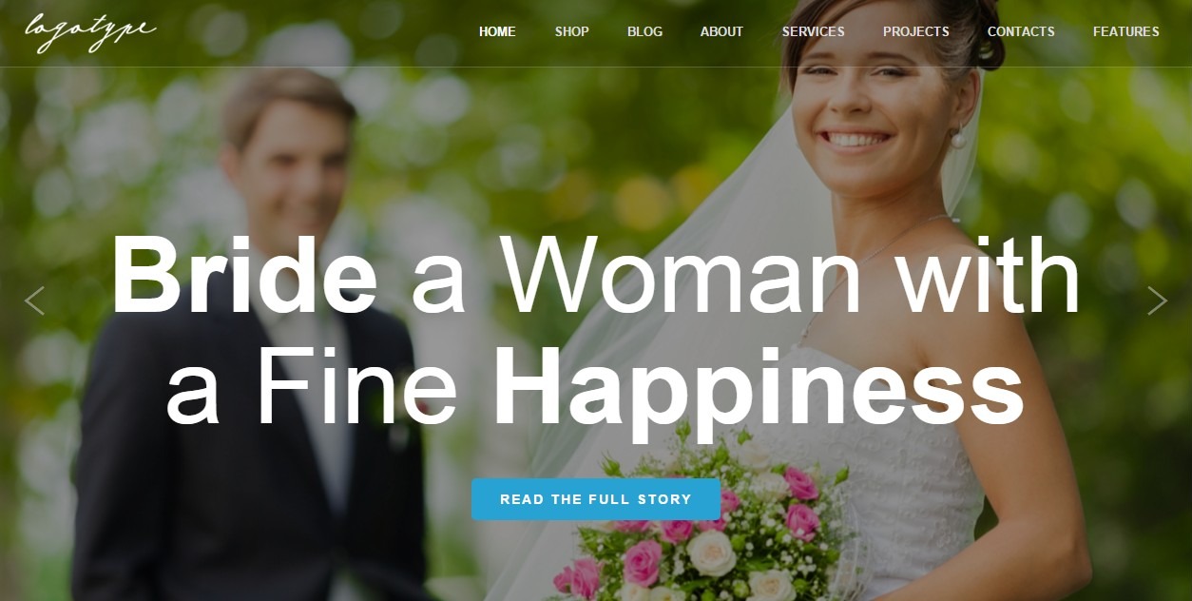Click the bold word Bride in headline
The height and width of the screenshot is (601, 1192).
(x=244, y=274)
